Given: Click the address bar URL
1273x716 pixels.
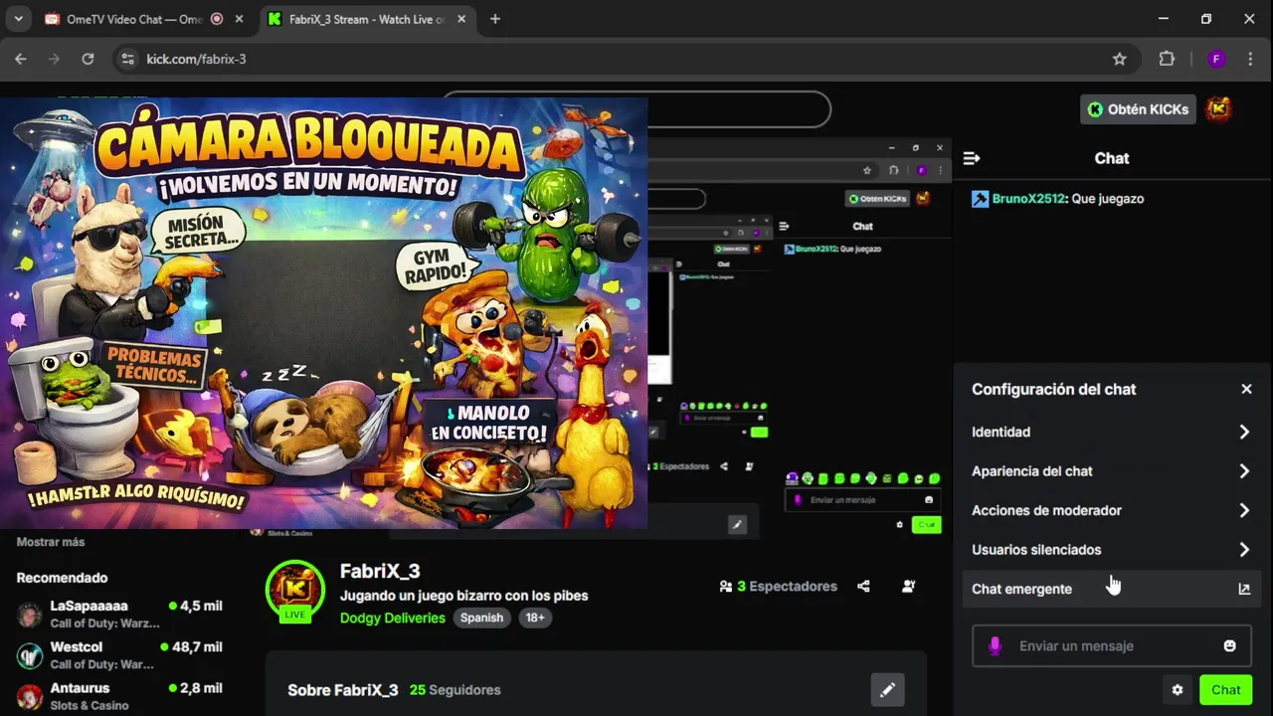Looking at the screenshot, I should coord(197,59).
